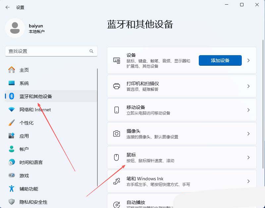Click the back arrow next to 设置
265x208 pixels.
pos(7,7)
